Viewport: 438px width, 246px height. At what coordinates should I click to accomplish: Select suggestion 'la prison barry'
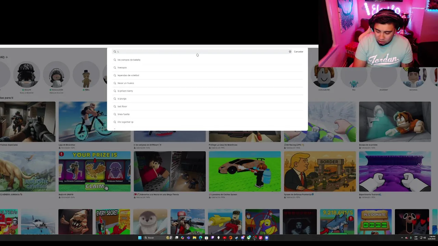(208, 91)
